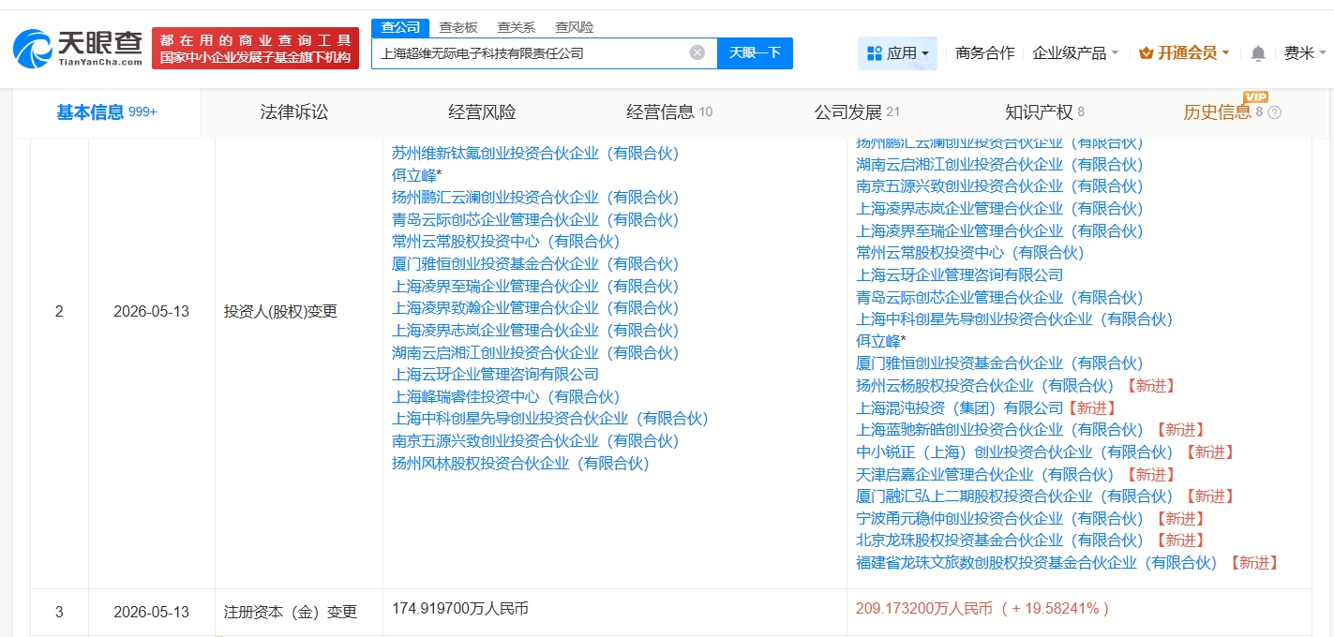Open newly added 北京龙珠股权投资基金合伙企业 link

pyautogui.click(x=999, y=540)
